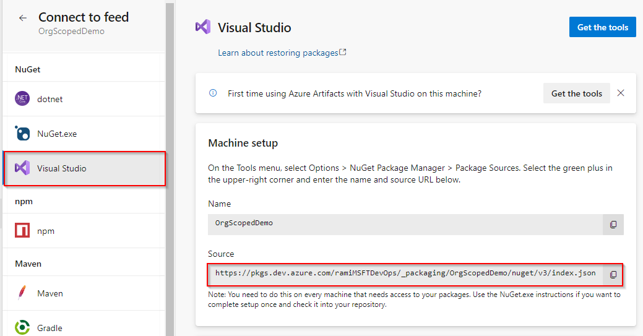Select the Visual Studio sidebar entry

[x=84, y=168]
